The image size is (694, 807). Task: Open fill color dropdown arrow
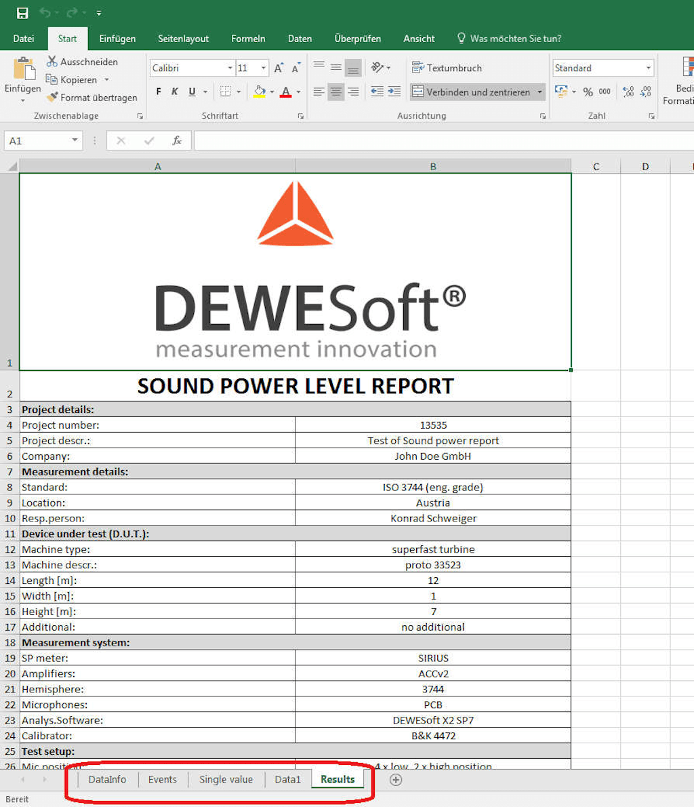point(272,92)
